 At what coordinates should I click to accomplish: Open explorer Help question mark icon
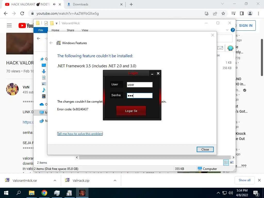pos(233,30)
